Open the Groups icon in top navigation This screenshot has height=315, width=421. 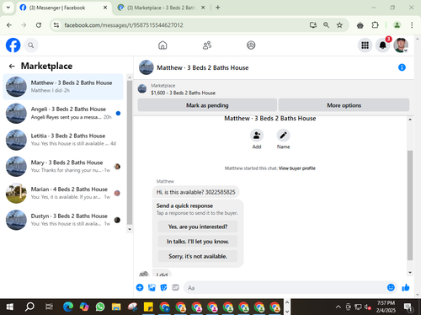click(x=251, y=45)
